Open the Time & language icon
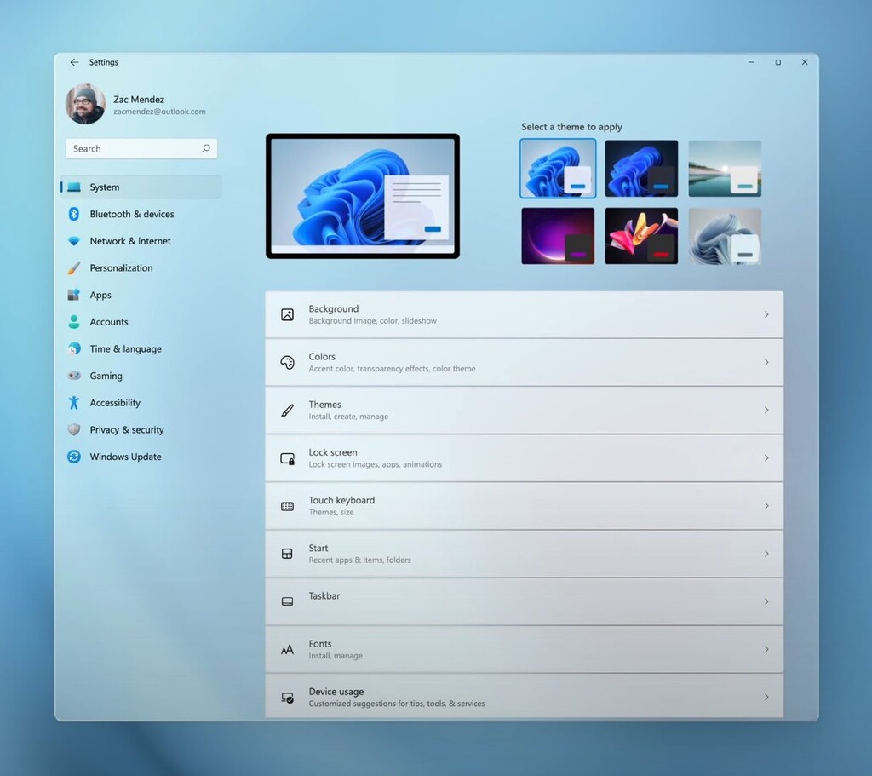The image size is (872, 776). click(x=76, y=348)
